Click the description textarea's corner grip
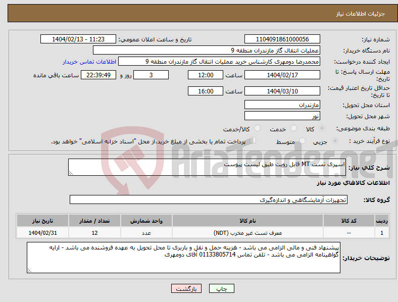 click(x=71, y=173)
